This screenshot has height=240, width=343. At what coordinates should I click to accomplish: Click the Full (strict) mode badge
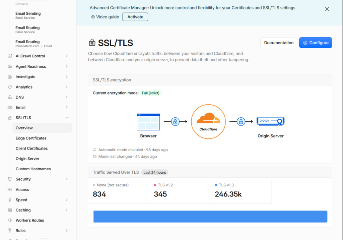150,93
